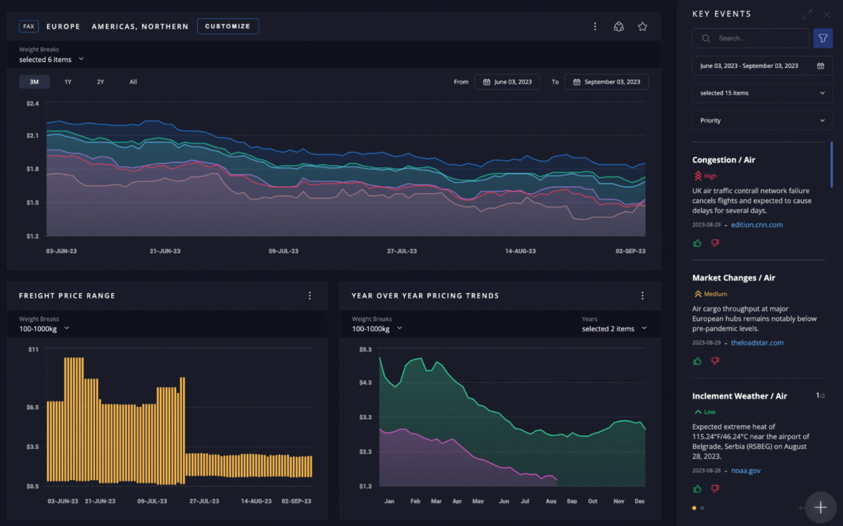Thumbs down the Market Changes / Air event

click(715, 361)
